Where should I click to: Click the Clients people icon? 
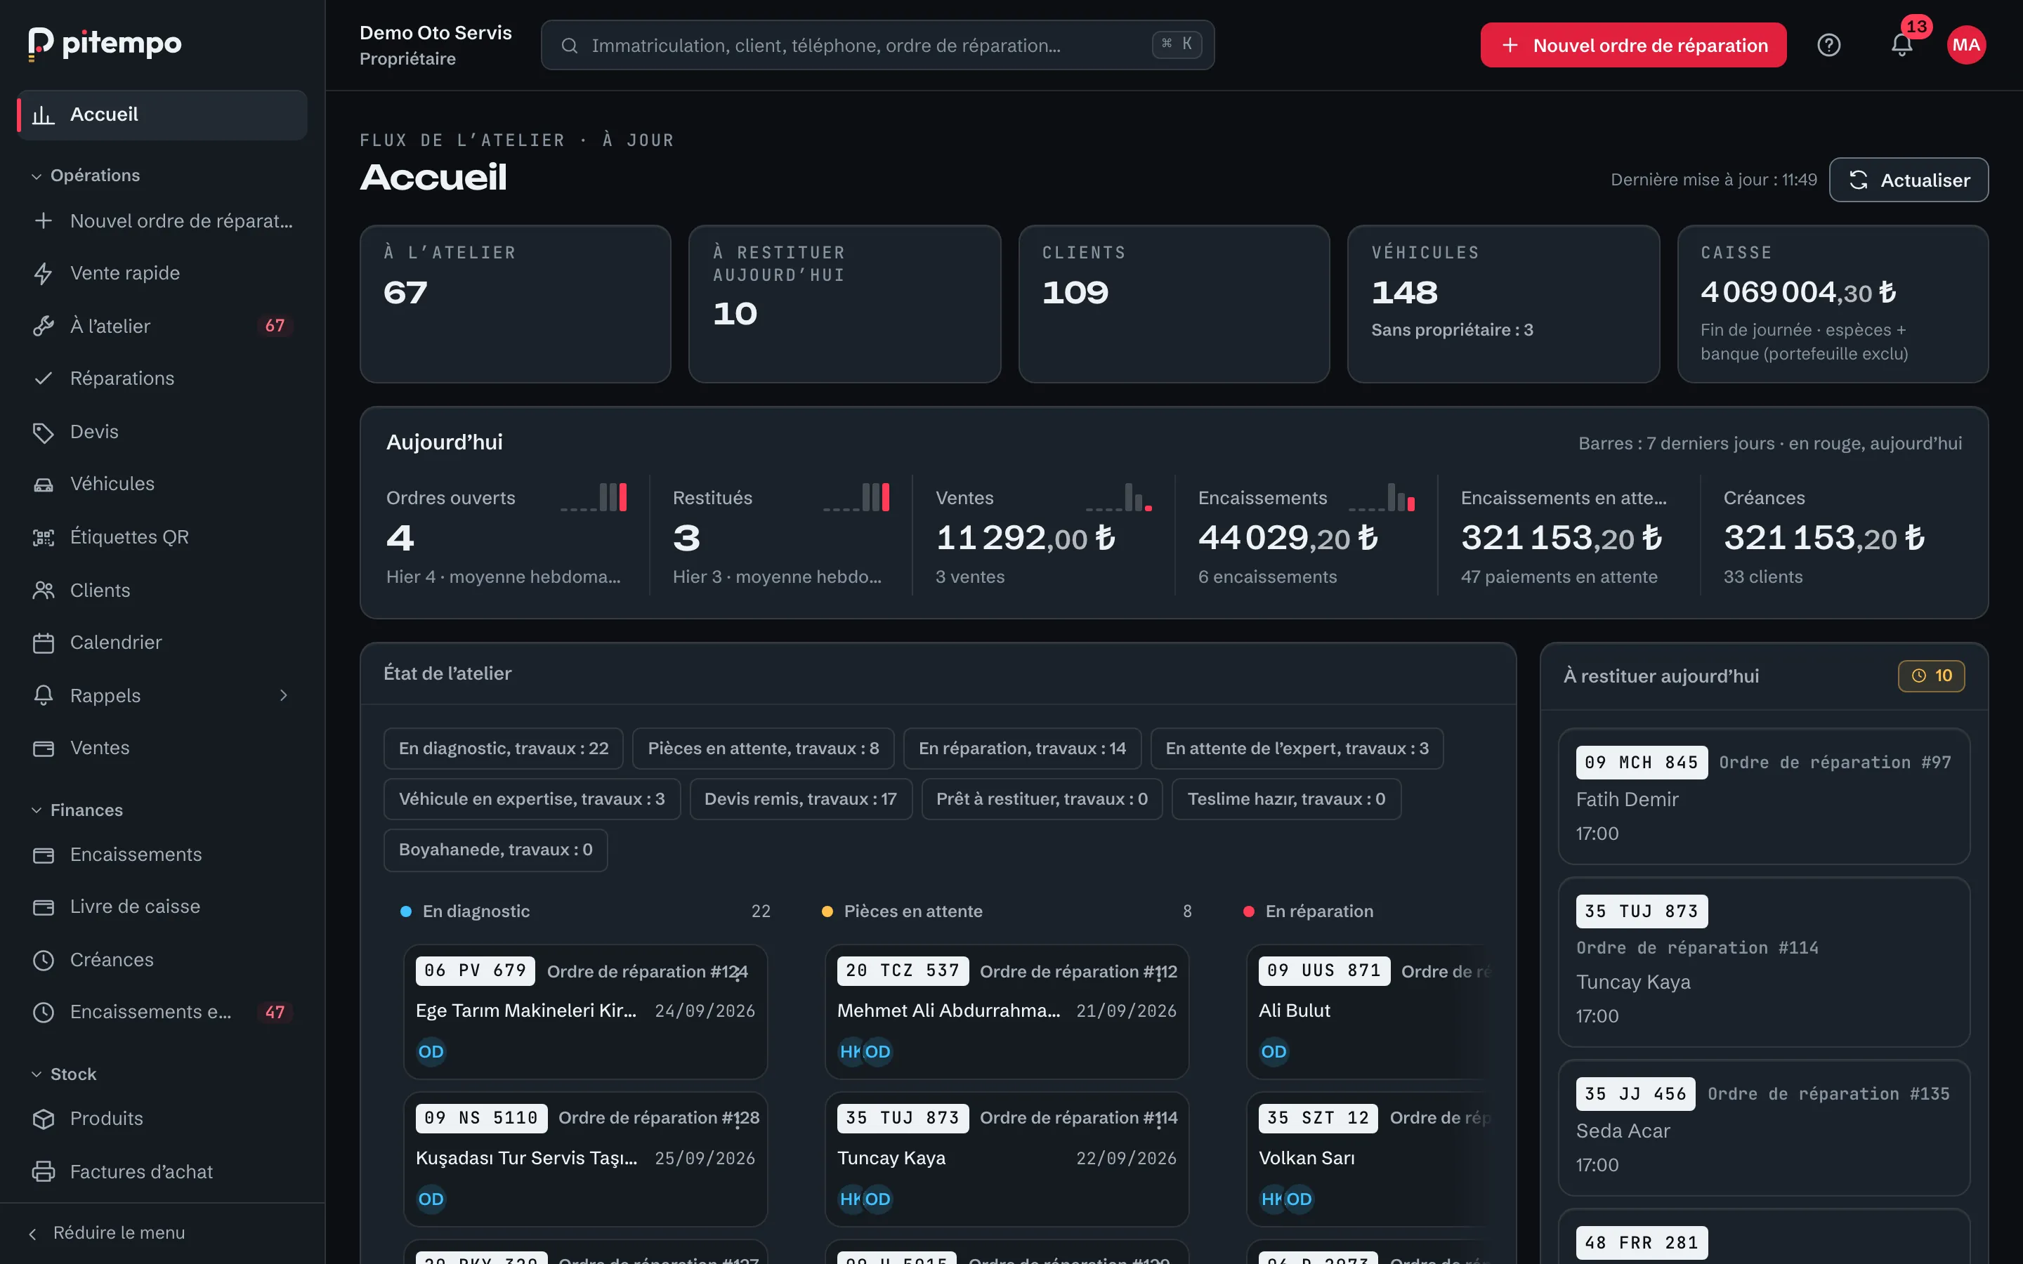pyautogui.click(x=44, y=590)
